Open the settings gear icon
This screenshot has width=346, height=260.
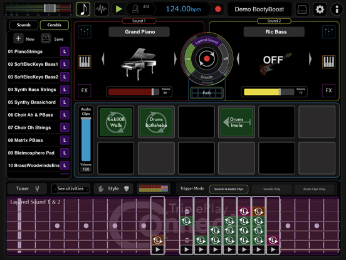(320, 9)
